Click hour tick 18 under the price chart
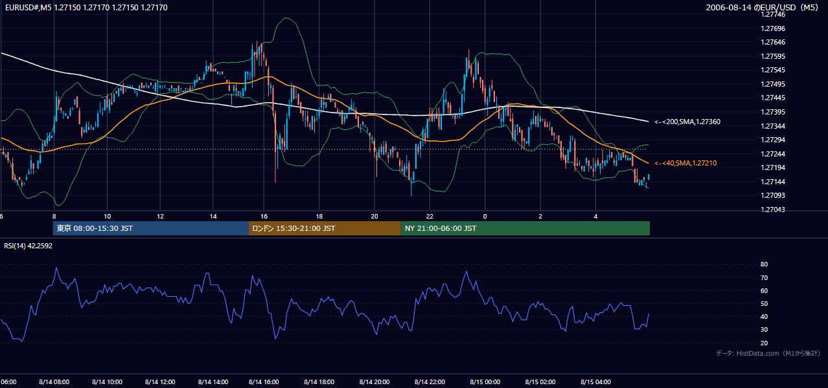The width and height of the screenshot is (828, 388). coord(319,216)
